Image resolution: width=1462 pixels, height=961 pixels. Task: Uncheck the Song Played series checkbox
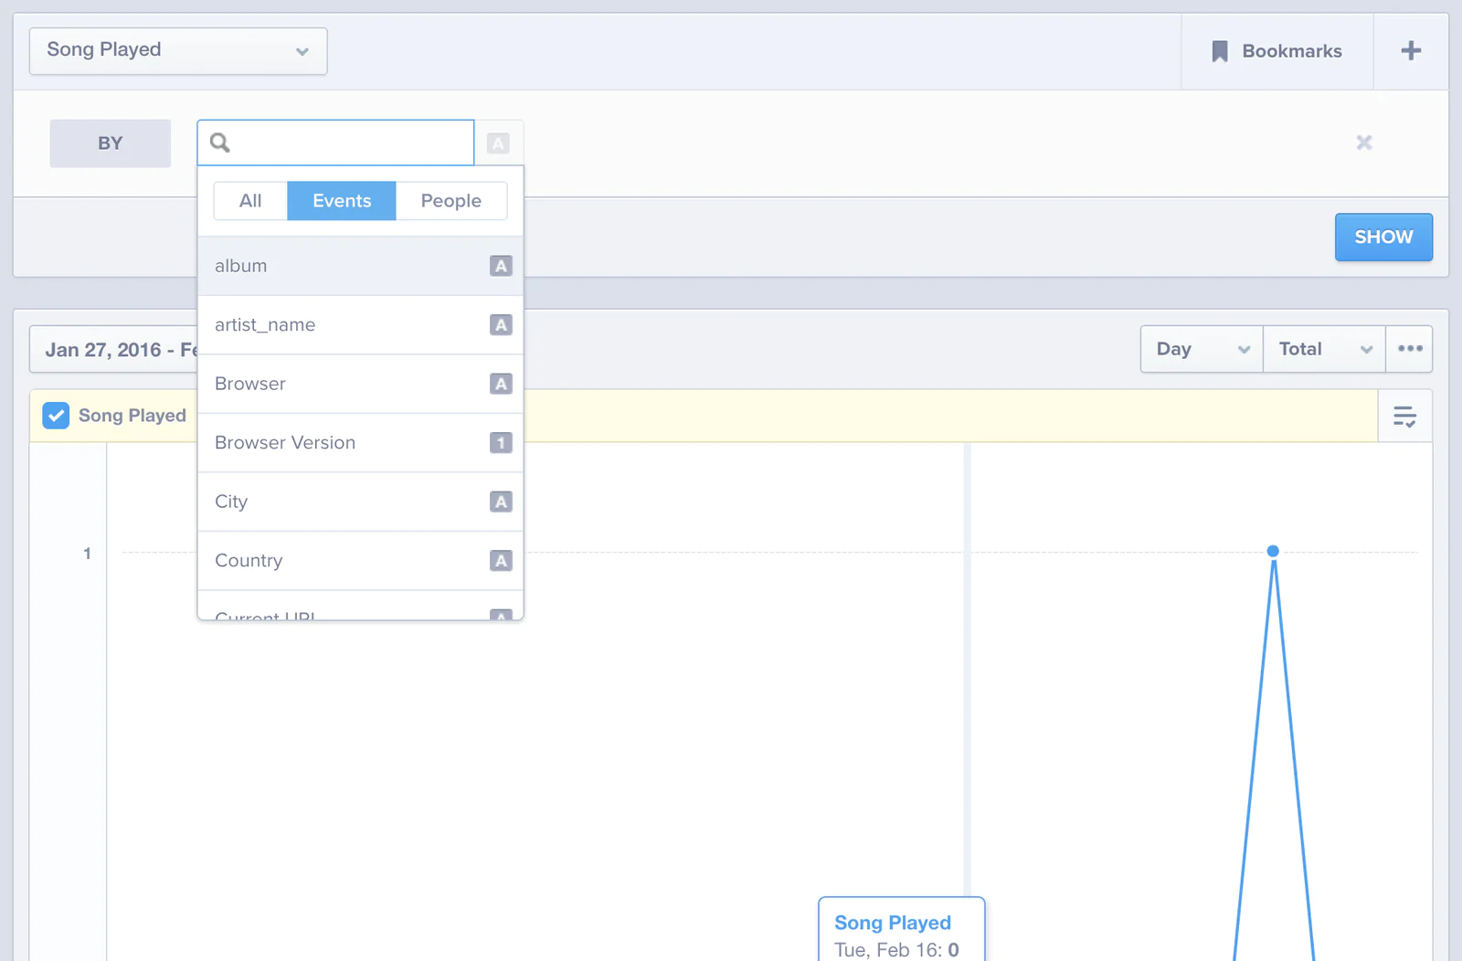pyautogui.click(x=56, y=416)
